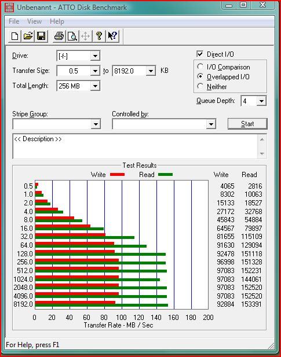Viewport: 281px width, 357px height.
Task: Click the read value 153391
Action: click(251, 304)
